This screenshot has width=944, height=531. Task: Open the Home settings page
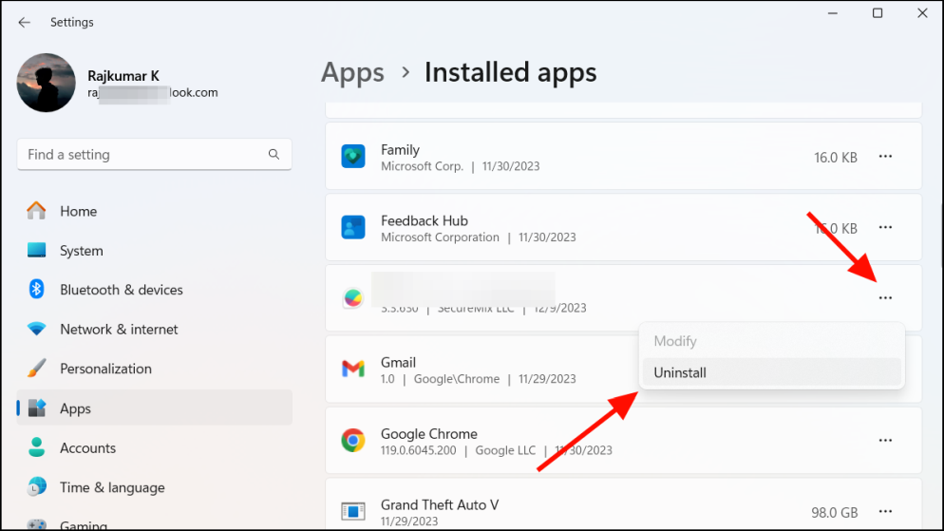tap(78, 211)
